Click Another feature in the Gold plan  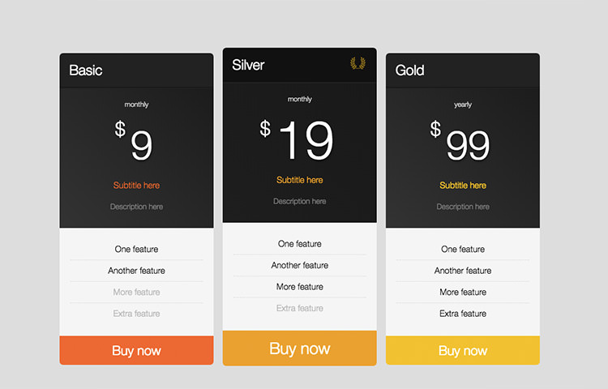coord(463,271)
